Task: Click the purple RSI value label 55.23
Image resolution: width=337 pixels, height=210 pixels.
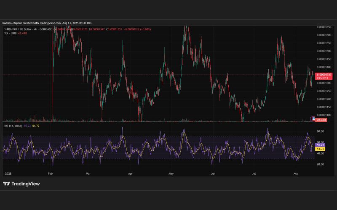Action: click(320, 145)
